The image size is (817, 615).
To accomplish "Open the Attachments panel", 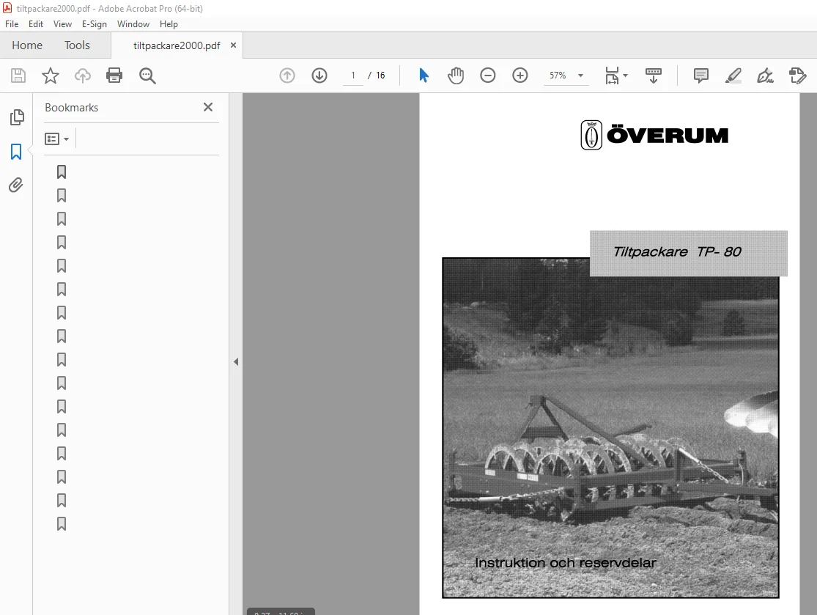I will pyautogui.click(x=16, y=185).
